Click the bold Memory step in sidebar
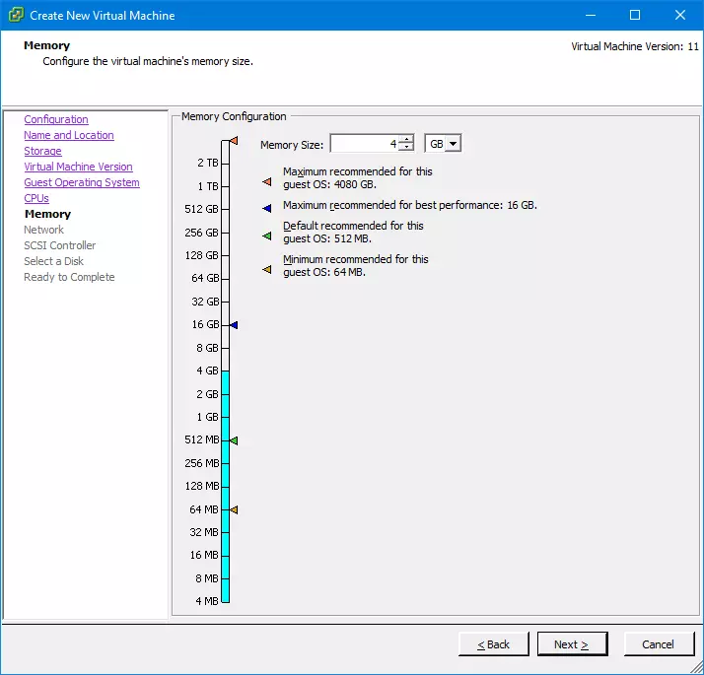 (47, 214)
